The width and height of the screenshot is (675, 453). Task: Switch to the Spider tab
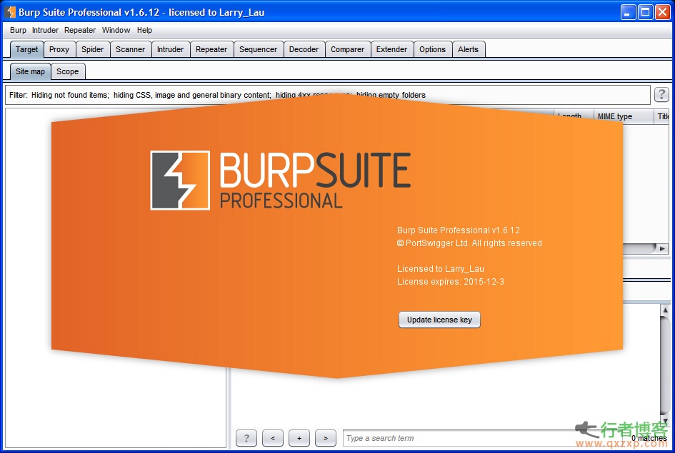(93, 49)
